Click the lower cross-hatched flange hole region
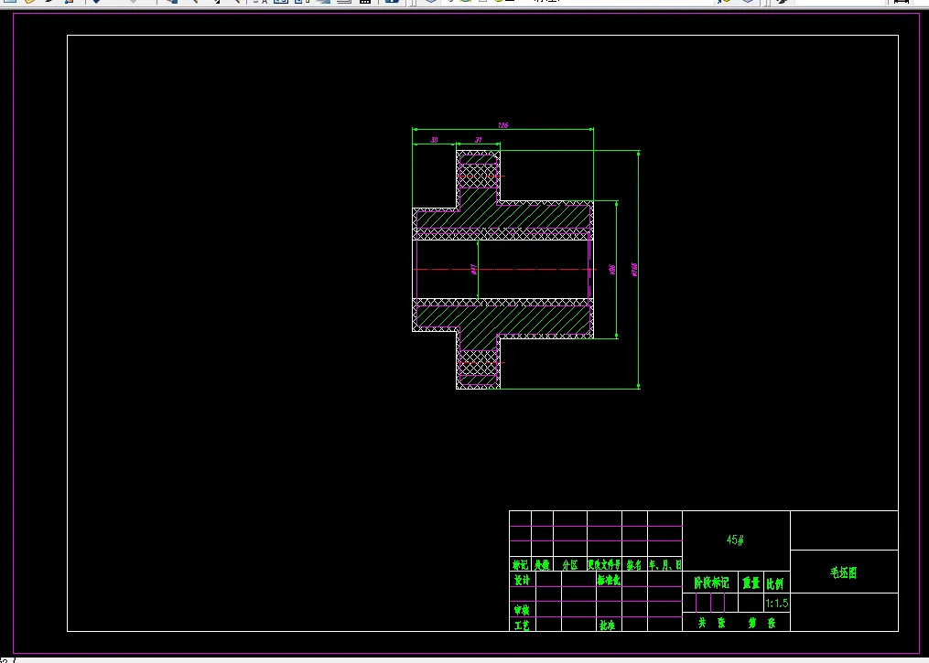929x663 pixels. [x=478, y=362]
